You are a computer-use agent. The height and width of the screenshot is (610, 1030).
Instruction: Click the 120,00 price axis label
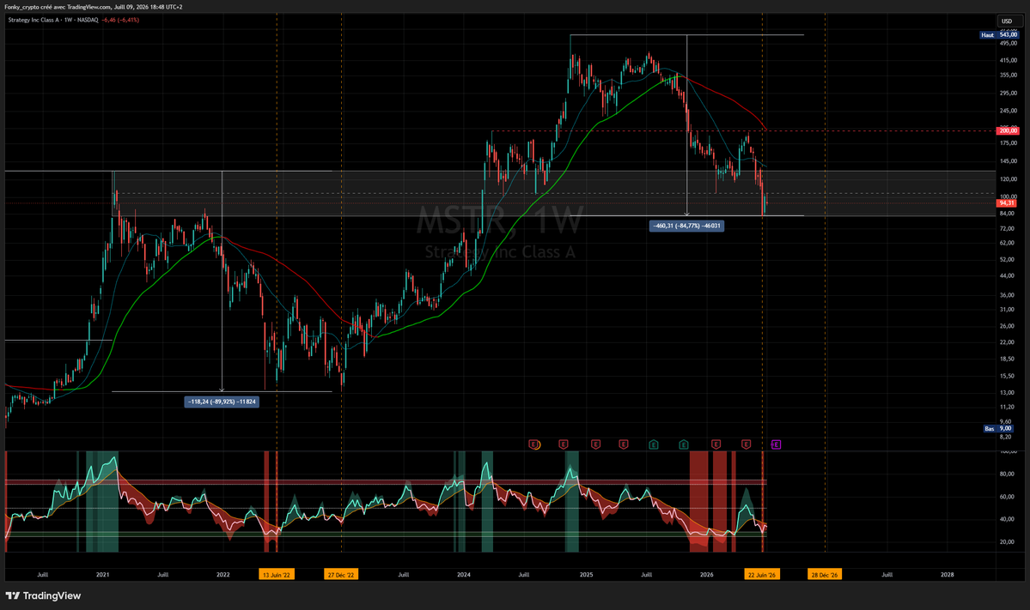click(x=1008, y=179)
